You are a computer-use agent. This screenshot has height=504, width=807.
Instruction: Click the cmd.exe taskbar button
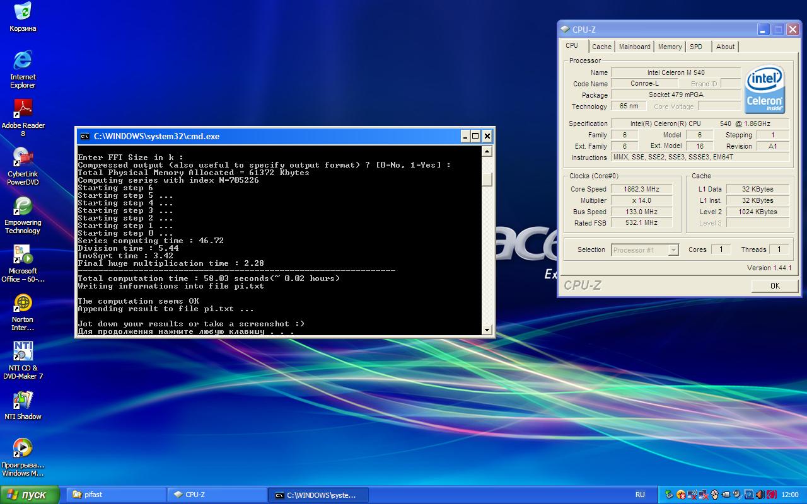coord(318,495)
